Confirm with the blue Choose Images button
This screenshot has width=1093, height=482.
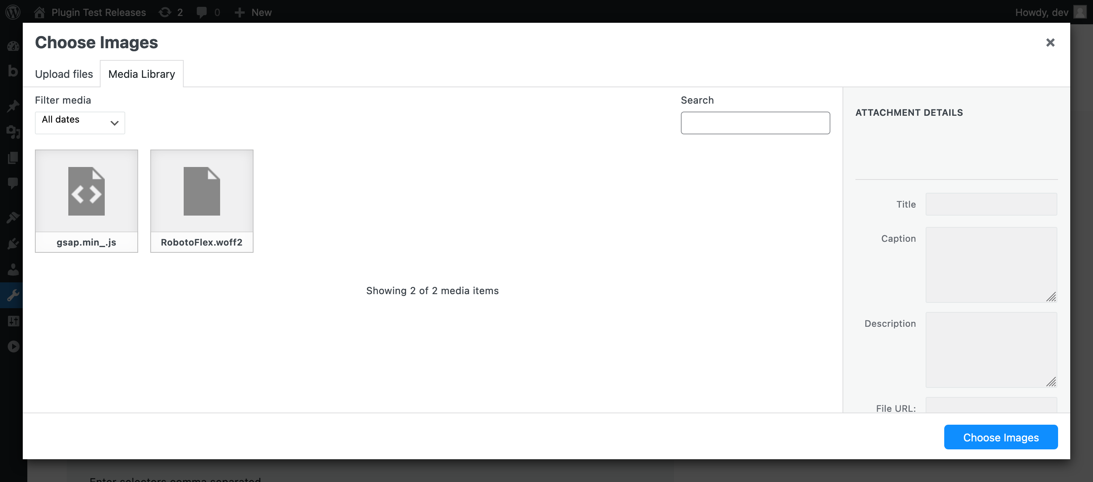point(1001,437)
